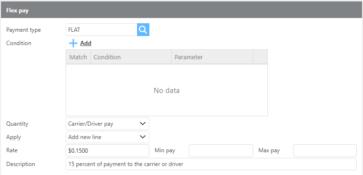Click the Payment type search magnifier icon

(x=143, y=29)
